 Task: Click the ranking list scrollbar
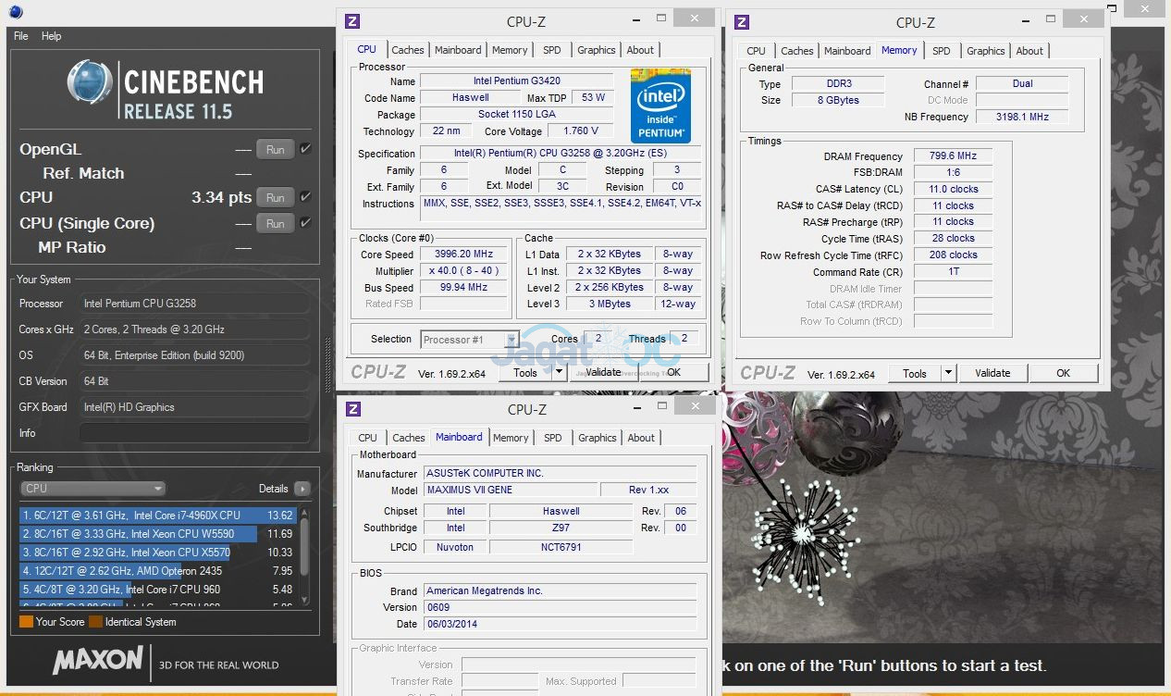point(304,555)
